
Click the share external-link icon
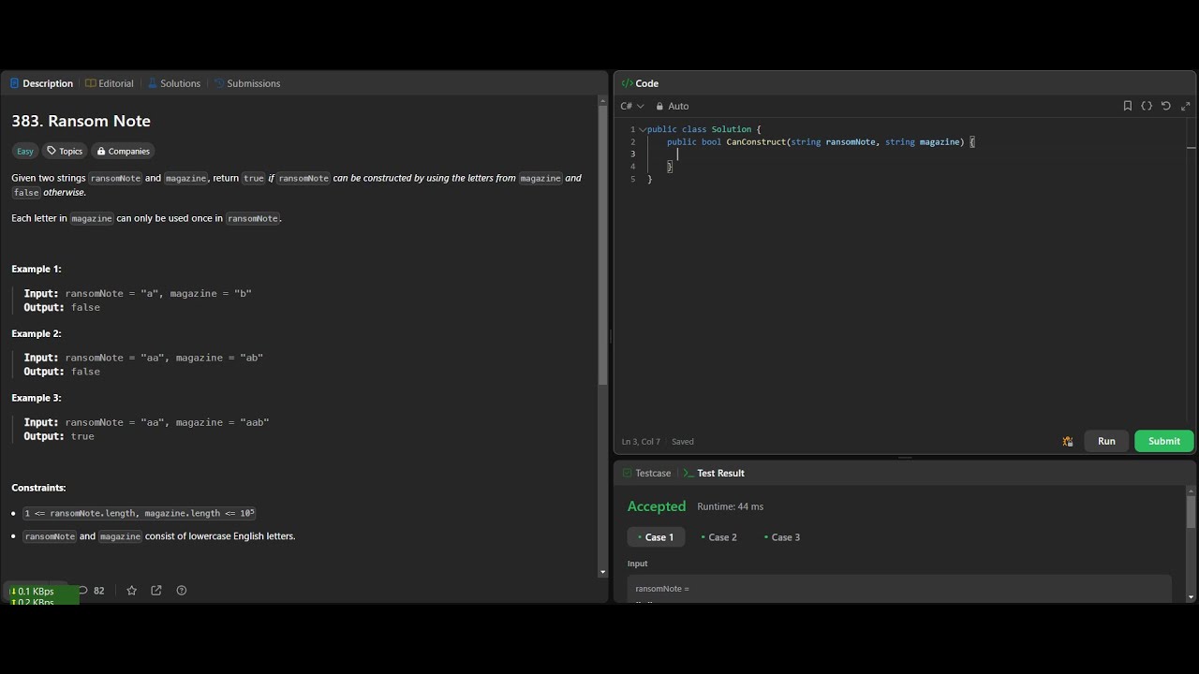[156, 591]
